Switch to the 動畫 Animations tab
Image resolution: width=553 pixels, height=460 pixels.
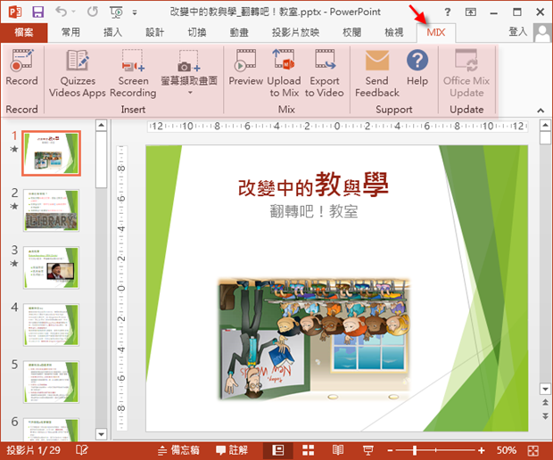tap(239, 32)
